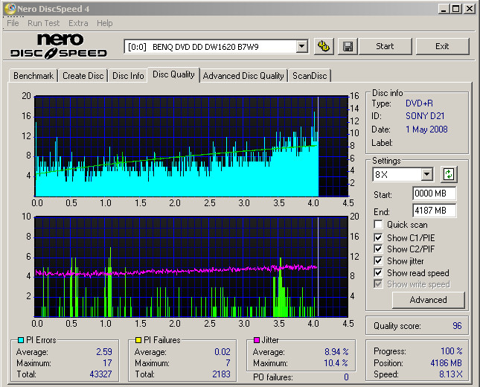Open the Extra menu
This screenshot has height=387, width=480.
pos(78,23)
